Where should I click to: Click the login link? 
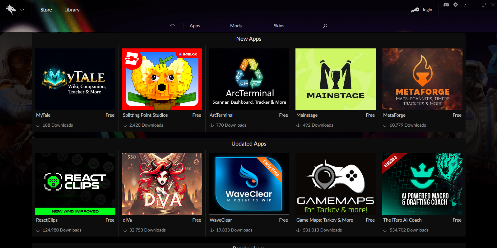[x=427, y=10]
